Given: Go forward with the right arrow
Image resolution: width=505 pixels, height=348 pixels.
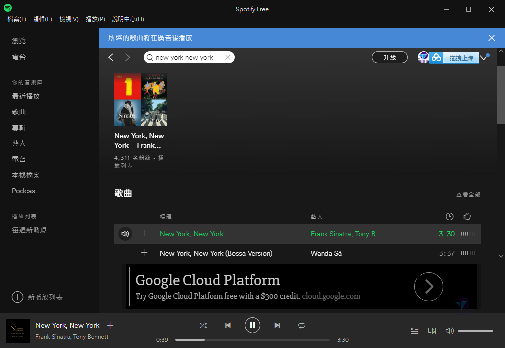Looking at the screenshot, I should click(128, 57).
